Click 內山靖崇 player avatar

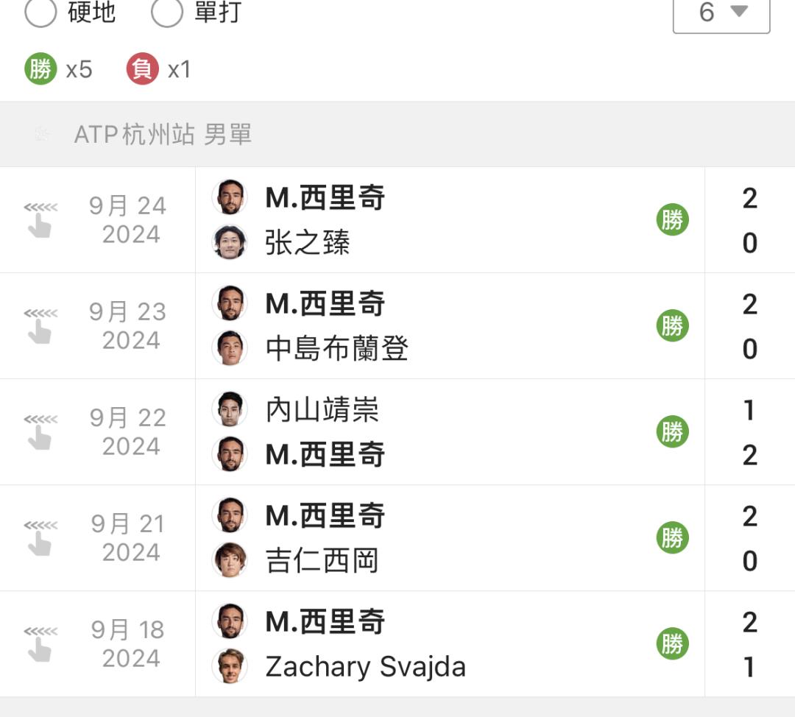(x=229, y=409)
